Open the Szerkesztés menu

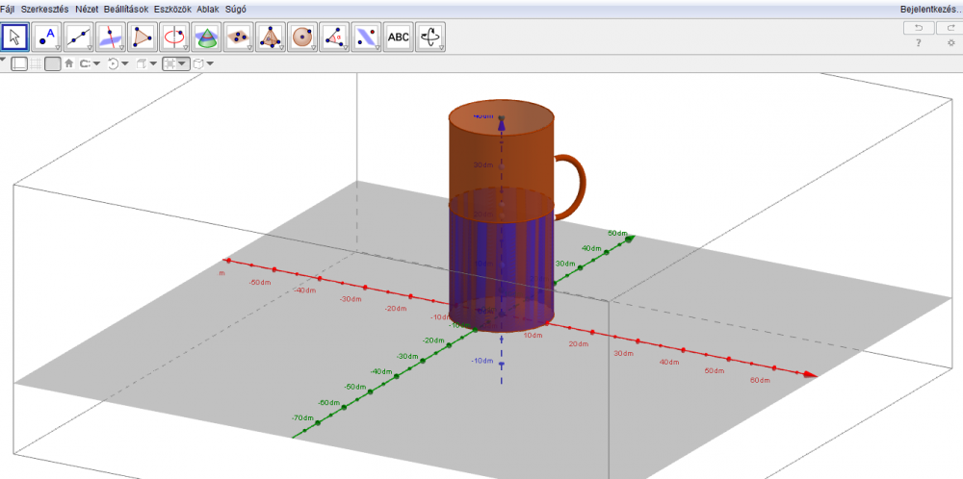pos(44,9)
